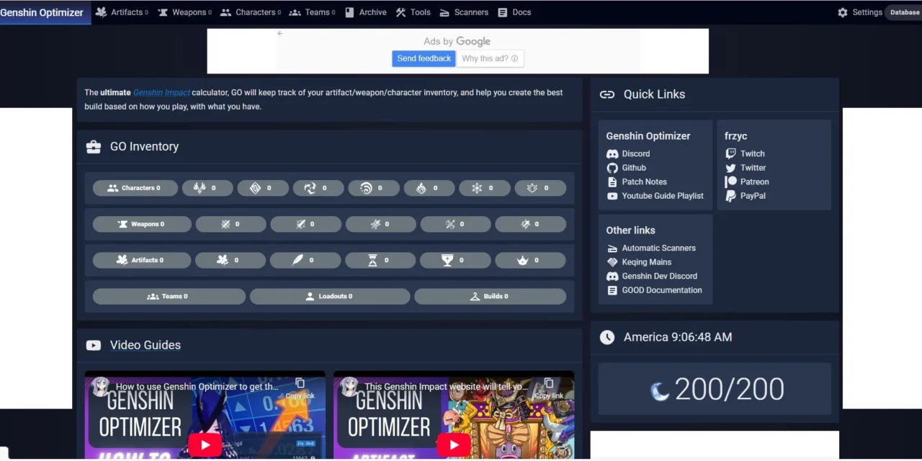The height and width of the screenshot is (461, 922).
Task: Open the Weapons tab in the top navigation
Action: pyautogui.click(x=184, y=12)
